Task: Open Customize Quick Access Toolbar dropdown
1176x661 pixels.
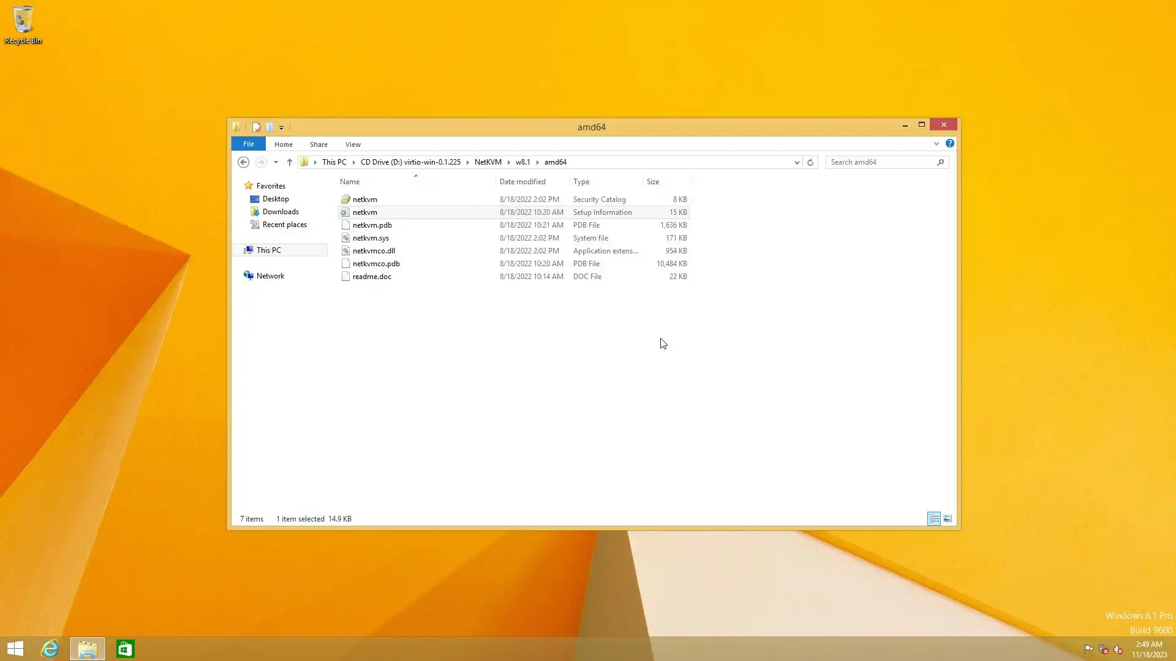Action: [281, 127]
